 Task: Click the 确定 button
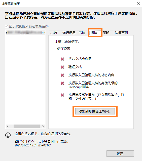tap(120, 153)
